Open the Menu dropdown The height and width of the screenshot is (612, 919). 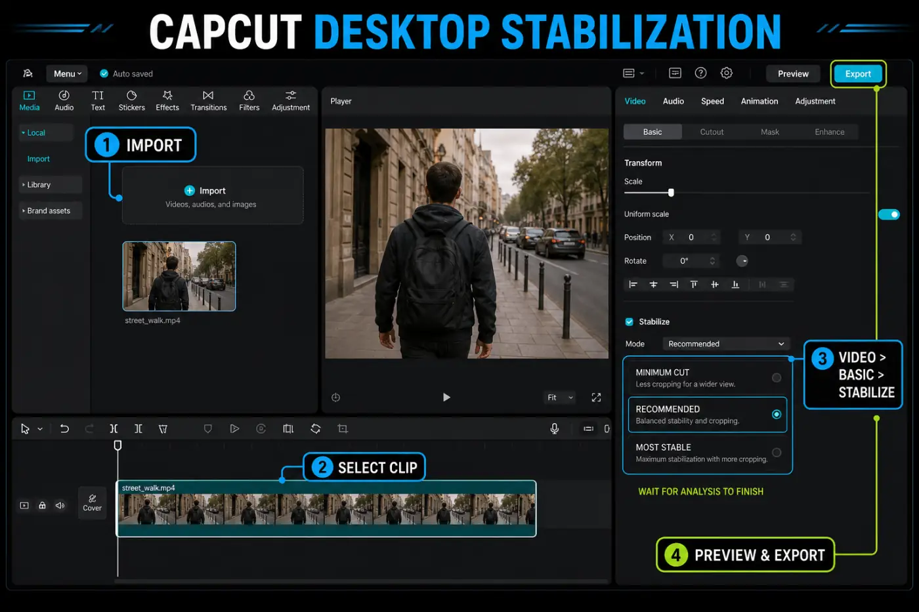click(x=67, y=73)
